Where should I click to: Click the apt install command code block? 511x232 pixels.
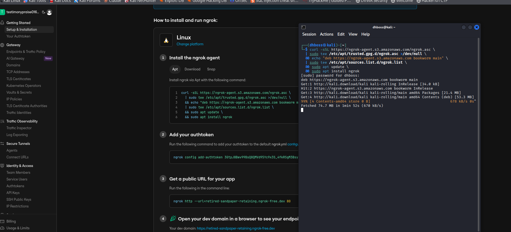point(234,105)
